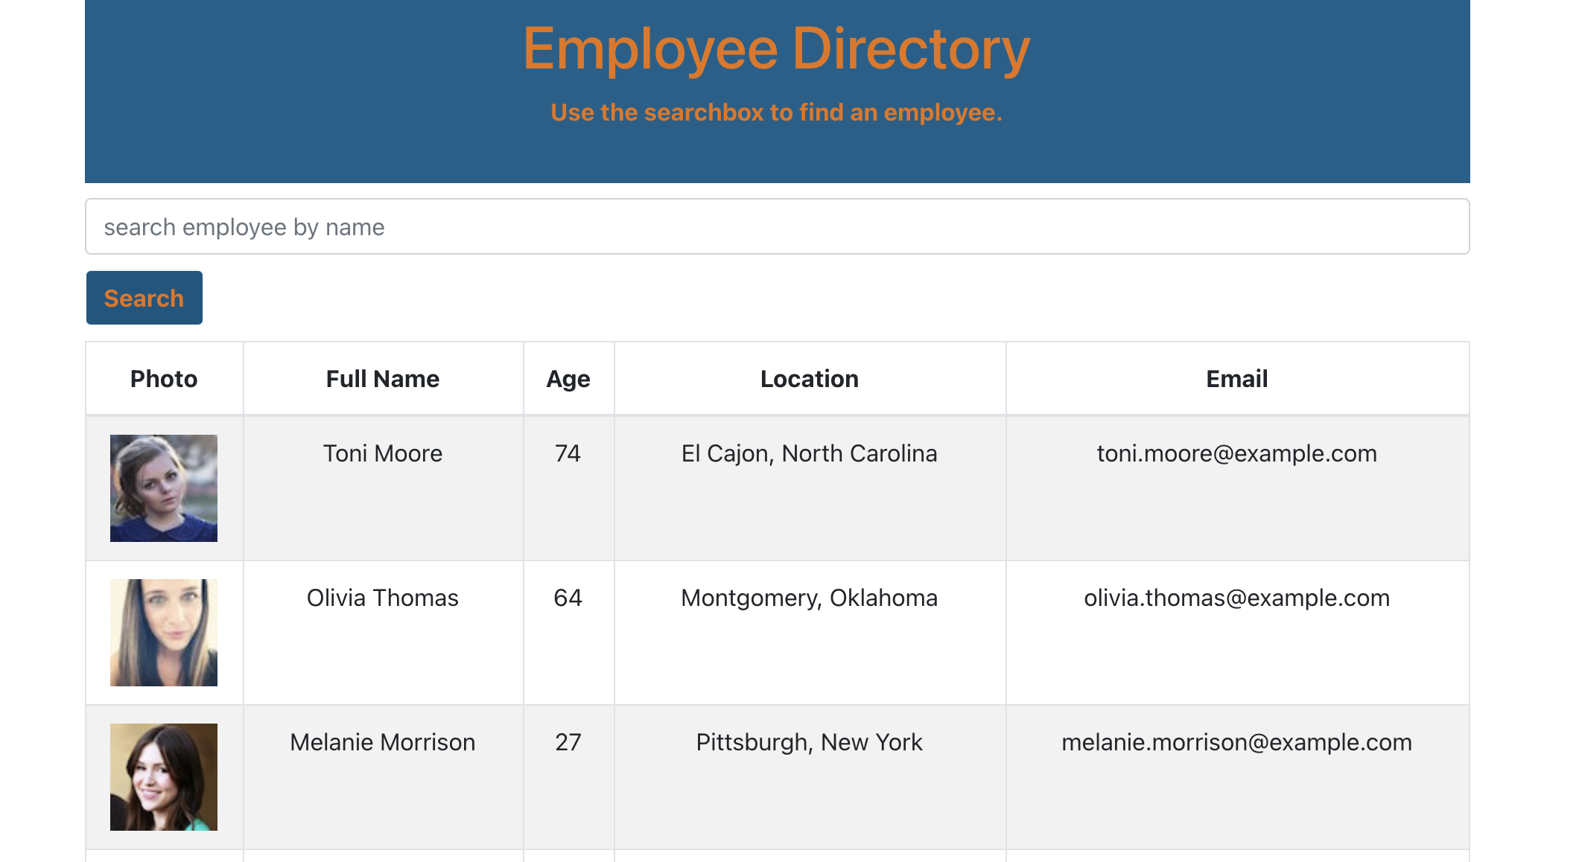Click the searchbox instruction subtitle text
1579x862 pixels.
coord(777,112)
